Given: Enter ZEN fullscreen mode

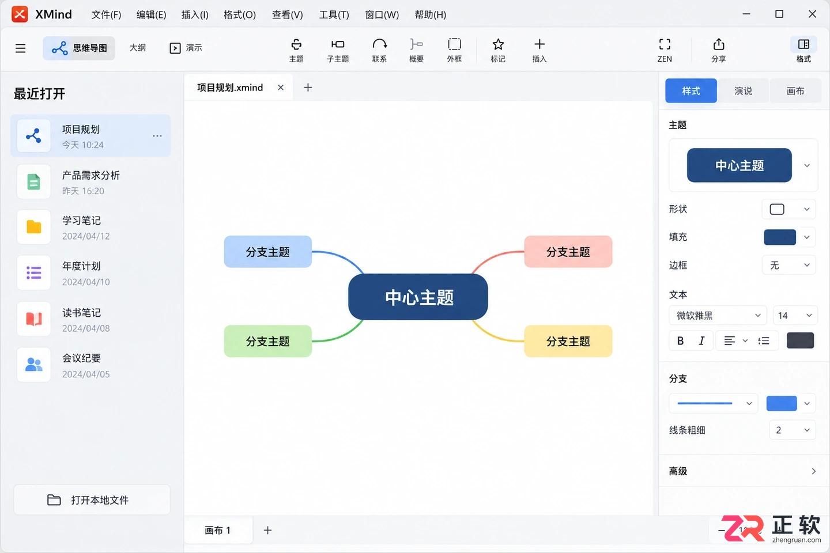Looking at the screenshot, I should pos(665,50).
